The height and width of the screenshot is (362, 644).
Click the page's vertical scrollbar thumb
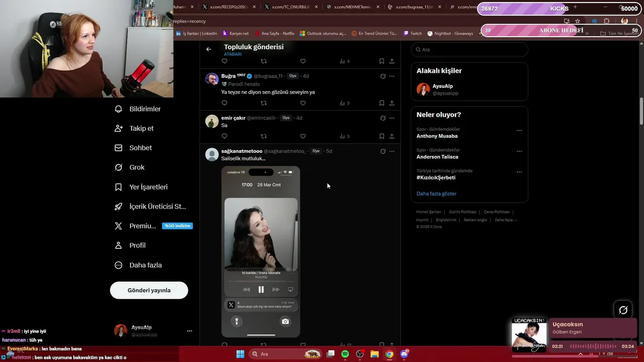(641, 111)
